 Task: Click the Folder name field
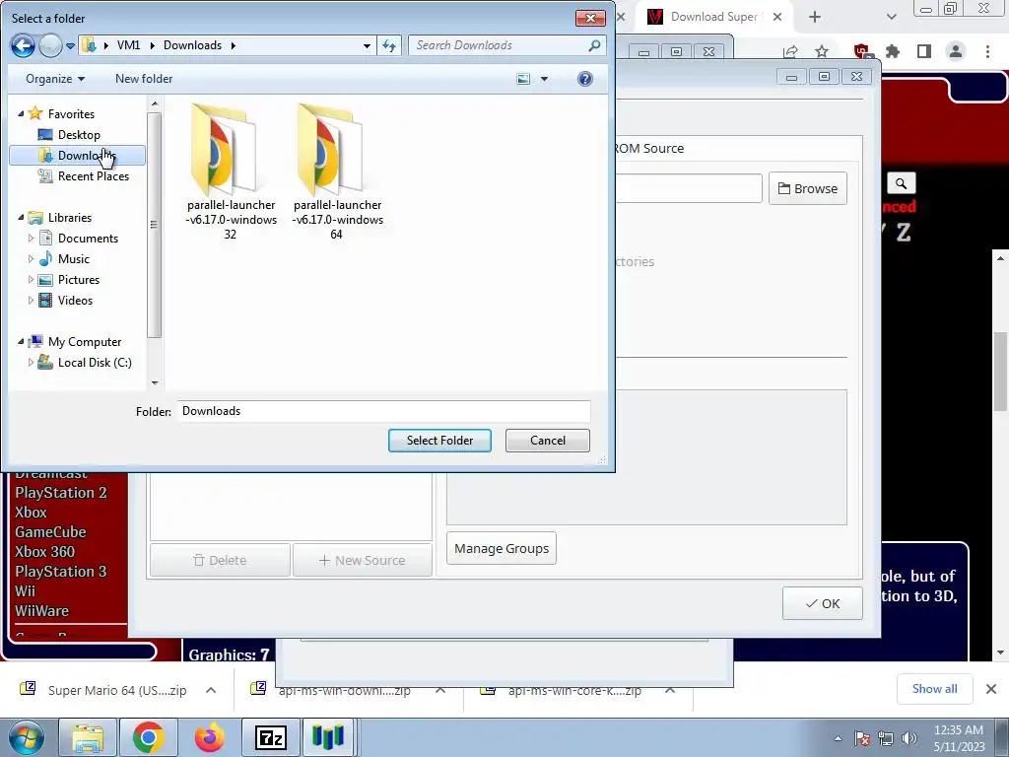click(384, 411)
